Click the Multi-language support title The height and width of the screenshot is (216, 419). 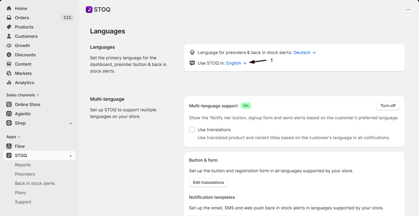click(x=213, y=106)
